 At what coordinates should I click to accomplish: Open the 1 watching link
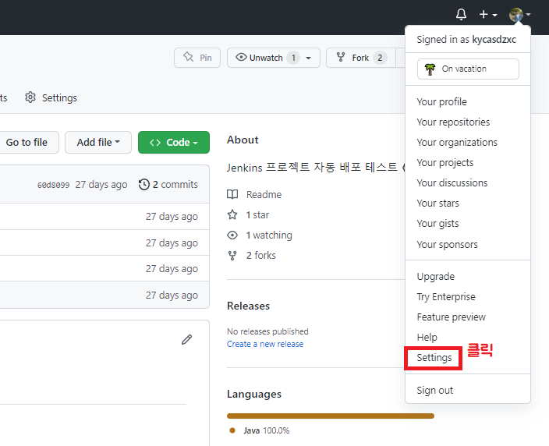tap(269, 235)
